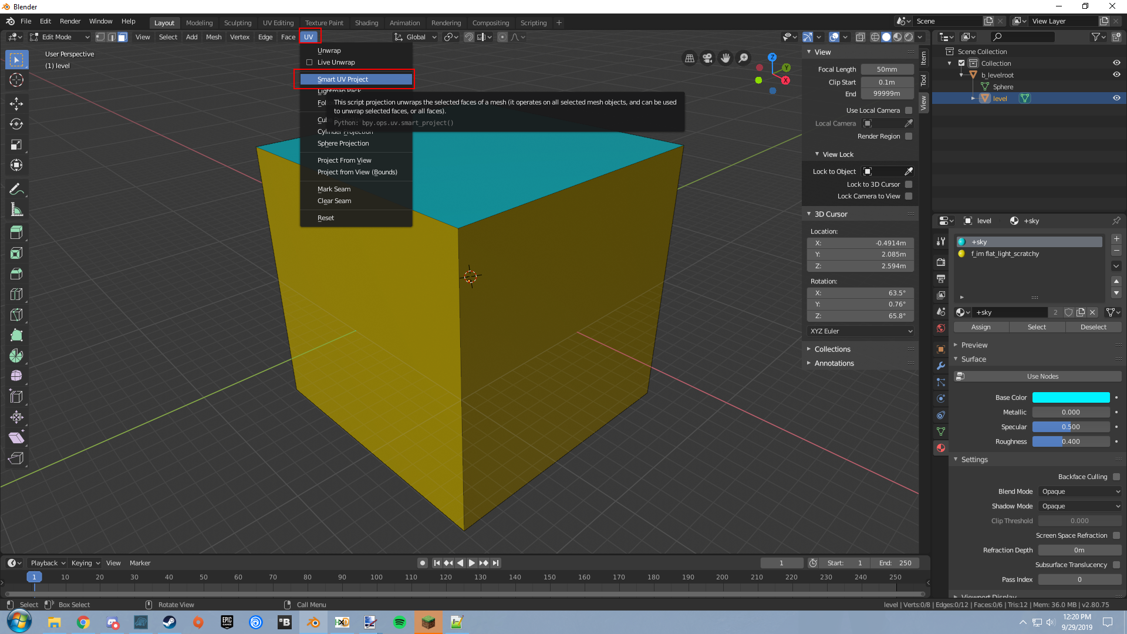Open Spotify from the taskbar
Image resolution: width=1127 pixels, height=634 pixels.
click(399, 622)
